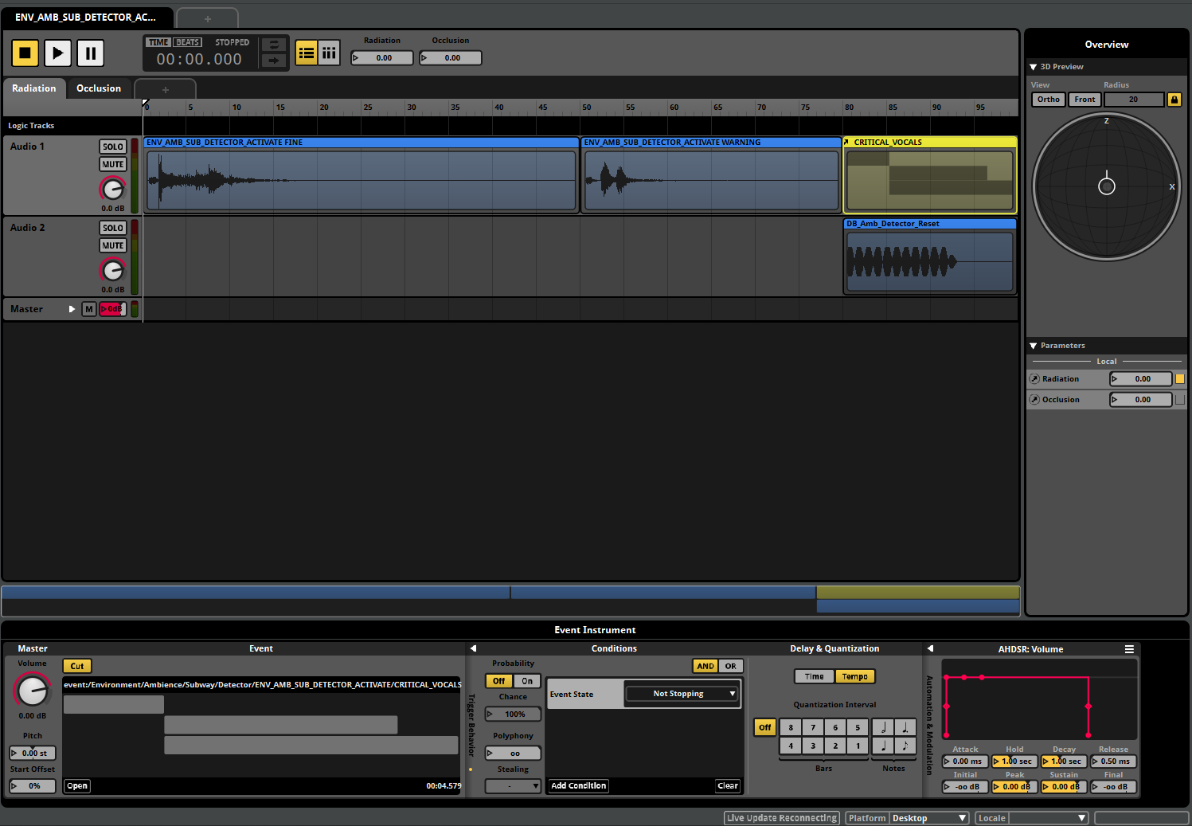This screenshot has height=826, width=1192.
Task: Select the OR condition mode
Action: point(731,666)
